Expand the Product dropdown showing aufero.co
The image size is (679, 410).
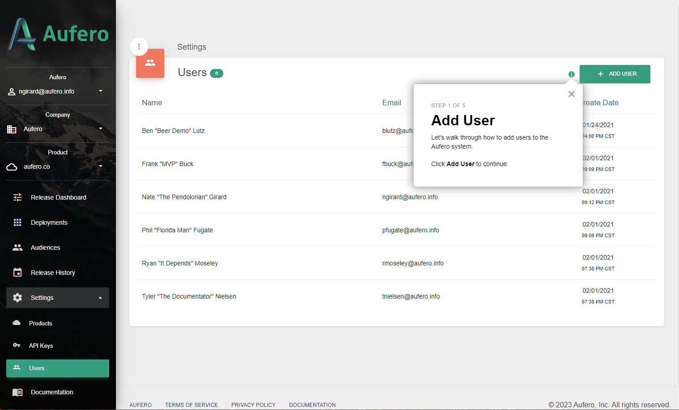[x=57, y=167]
